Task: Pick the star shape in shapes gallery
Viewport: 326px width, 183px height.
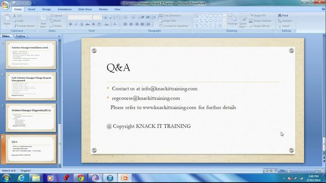Action: click(x=220, y=26)
